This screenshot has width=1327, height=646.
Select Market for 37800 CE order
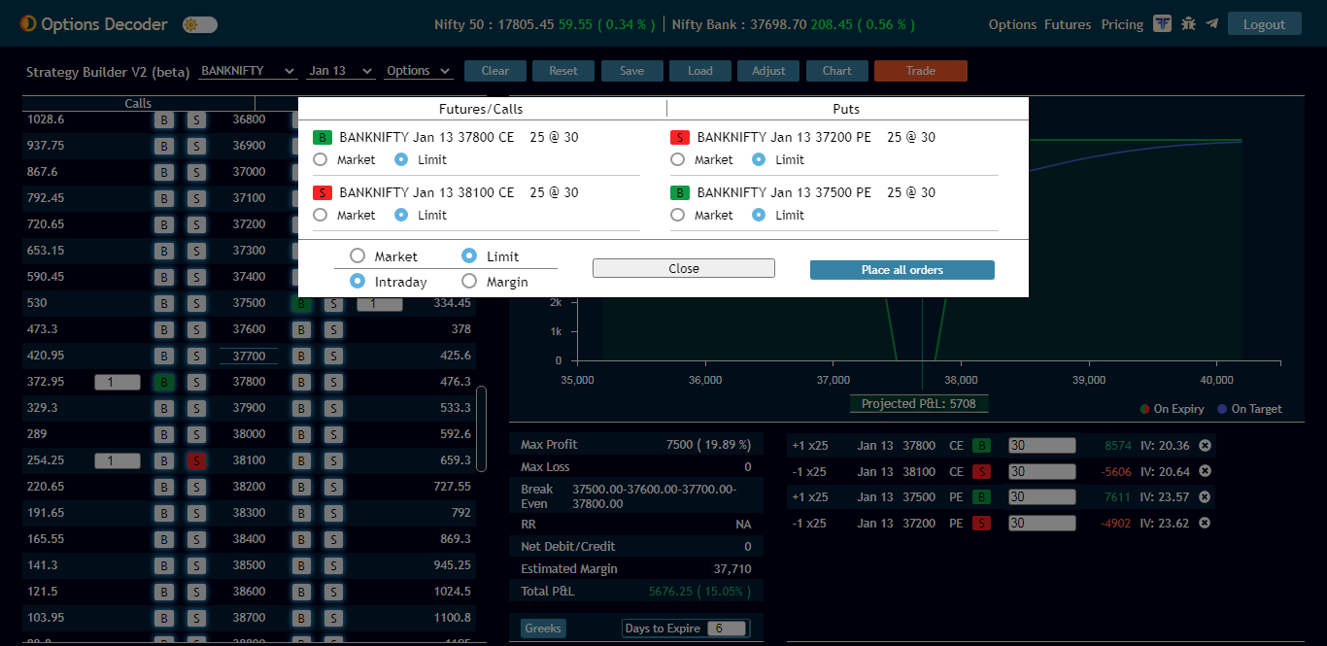pyautogui.click(x=321, y=159)
